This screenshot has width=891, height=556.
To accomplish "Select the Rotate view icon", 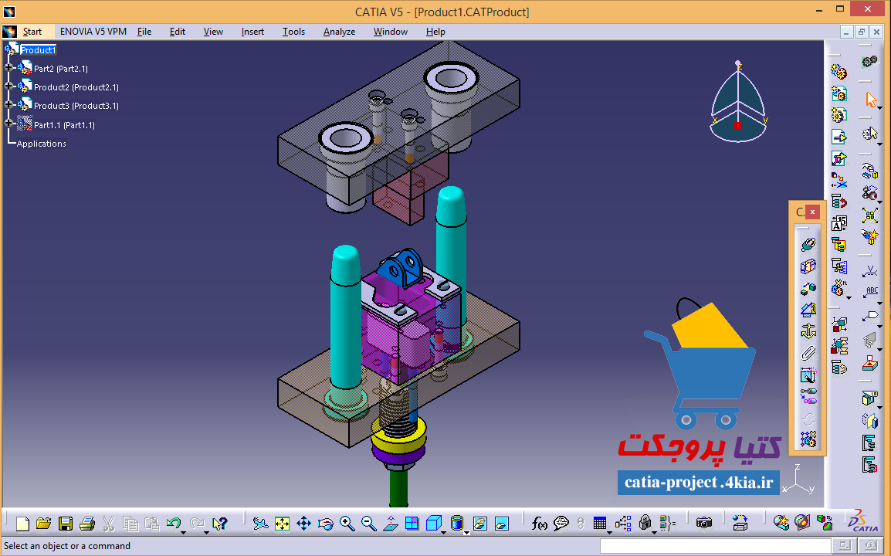I will 326,524.
